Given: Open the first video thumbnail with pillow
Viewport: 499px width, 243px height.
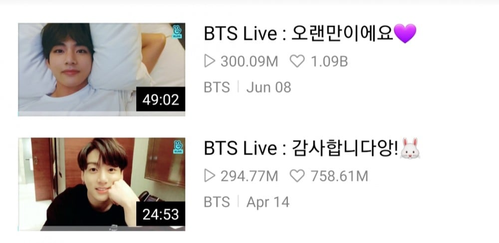Looking at the screenshot, I should click(101, 69).
